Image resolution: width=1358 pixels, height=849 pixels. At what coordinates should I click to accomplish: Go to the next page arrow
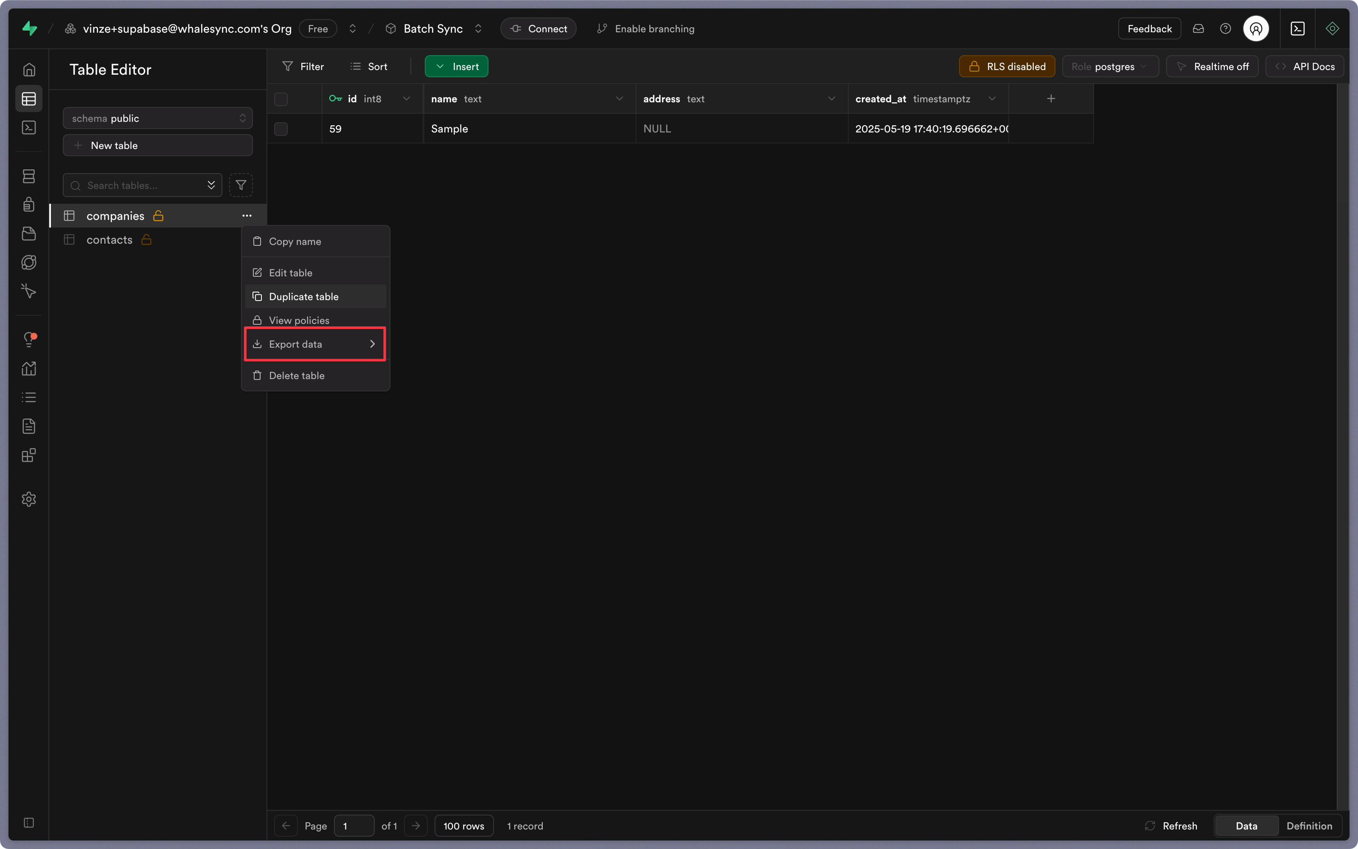[416, 826]
